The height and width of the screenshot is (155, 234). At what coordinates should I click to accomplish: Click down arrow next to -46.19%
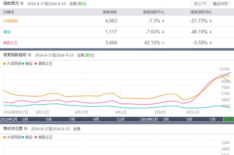click(x=210, y=32)
